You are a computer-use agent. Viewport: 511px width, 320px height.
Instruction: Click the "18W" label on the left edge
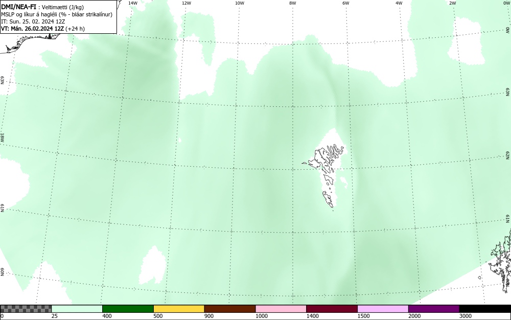2,137
